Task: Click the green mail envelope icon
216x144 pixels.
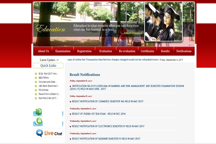Action: (x=38, y=122)
